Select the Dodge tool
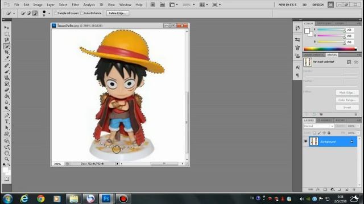The height and width of the screenshot is (204, 364). point(7,108)
